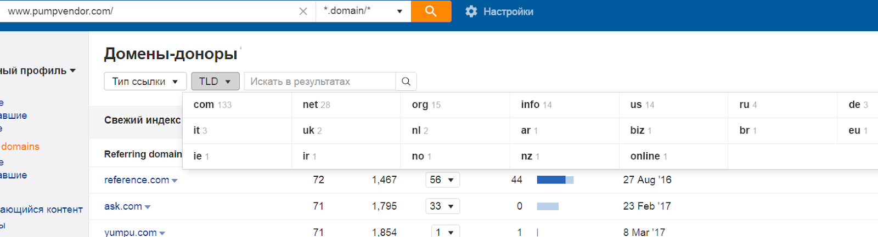Collapse the TLD dropdown button
This screenshot has width=878, height=237.
(x=215, y=82)
